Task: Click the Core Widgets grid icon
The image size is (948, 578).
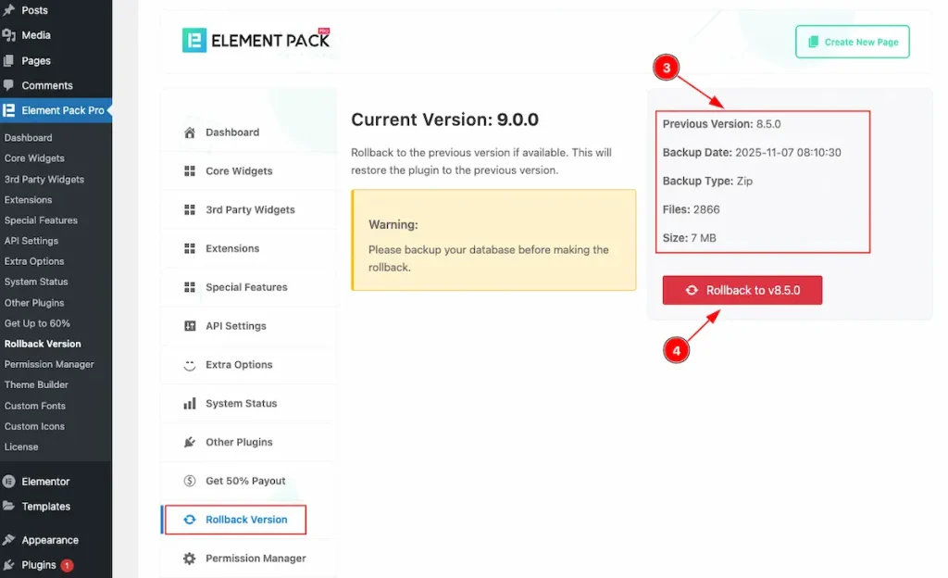Action: pyautogui.click(x=190, y=171)
